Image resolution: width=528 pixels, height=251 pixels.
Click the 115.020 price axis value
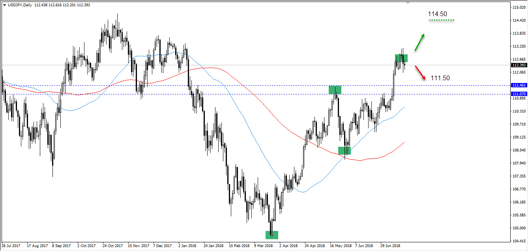(x=518, y=7)
